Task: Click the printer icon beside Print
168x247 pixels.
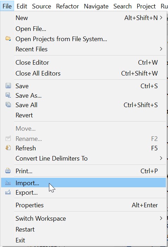Action: tap(8, 171)
